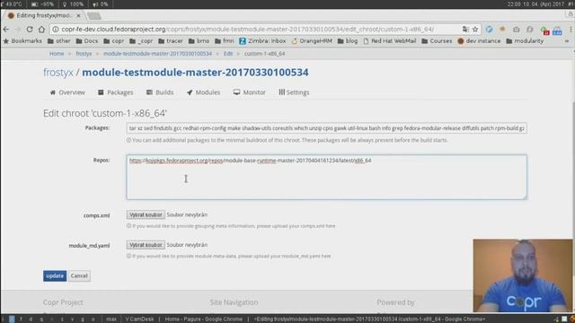
Task: Click the Bookmarks star shortcut in bookmarks bar
Action: pyautogui.click(x=22, y=41)
